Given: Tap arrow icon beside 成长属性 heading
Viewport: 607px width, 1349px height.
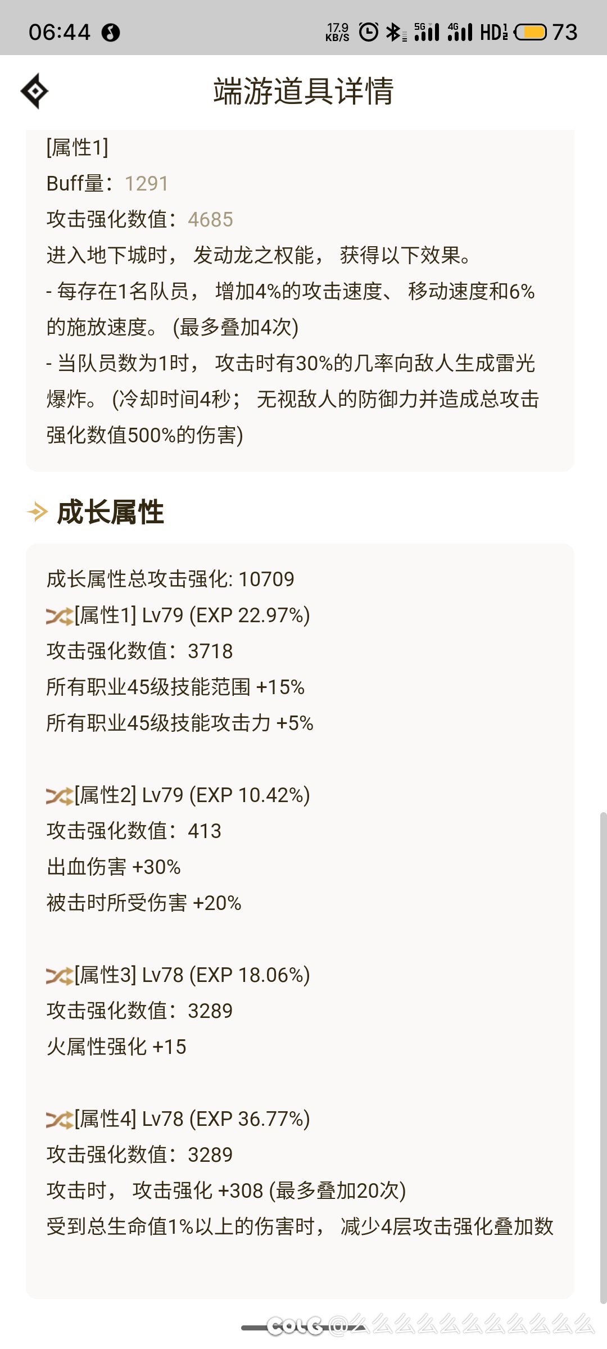Looking at the screenshot, I should point(38,512).
